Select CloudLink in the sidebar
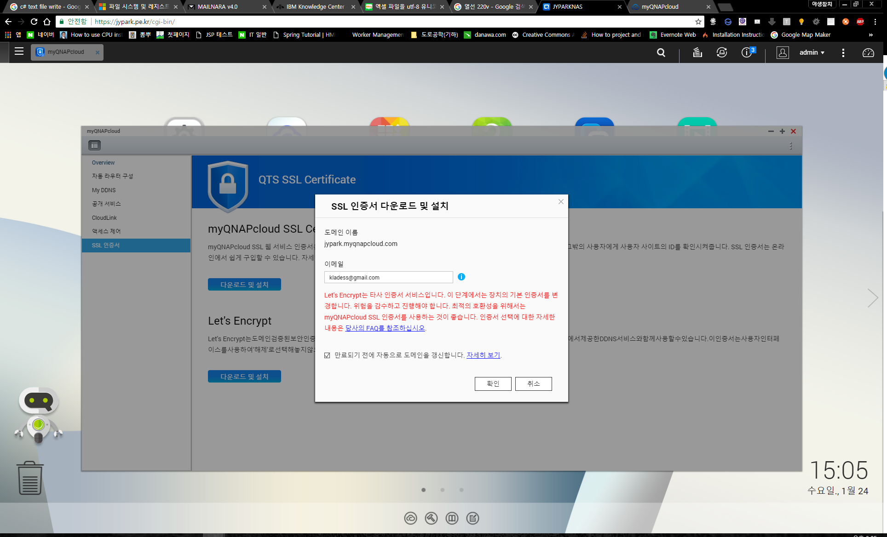Image resolution: width=887 pixels, height=537 pixels. click(136, 218)
